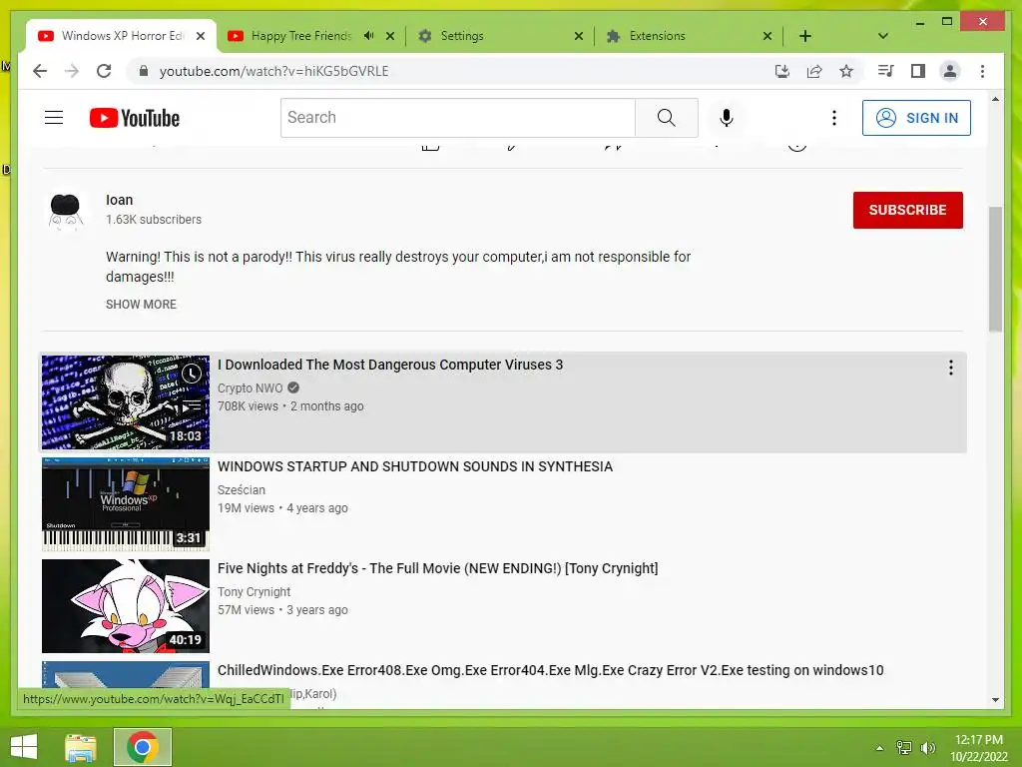Open a new tab with the plus button

tap(805, 36)
